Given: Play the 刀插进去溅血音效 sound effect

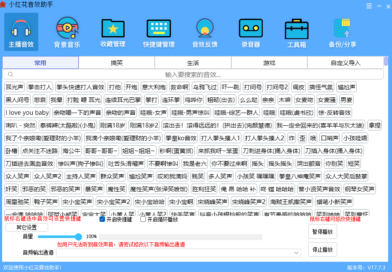Looking at the screenshot, I should (29, 164).
